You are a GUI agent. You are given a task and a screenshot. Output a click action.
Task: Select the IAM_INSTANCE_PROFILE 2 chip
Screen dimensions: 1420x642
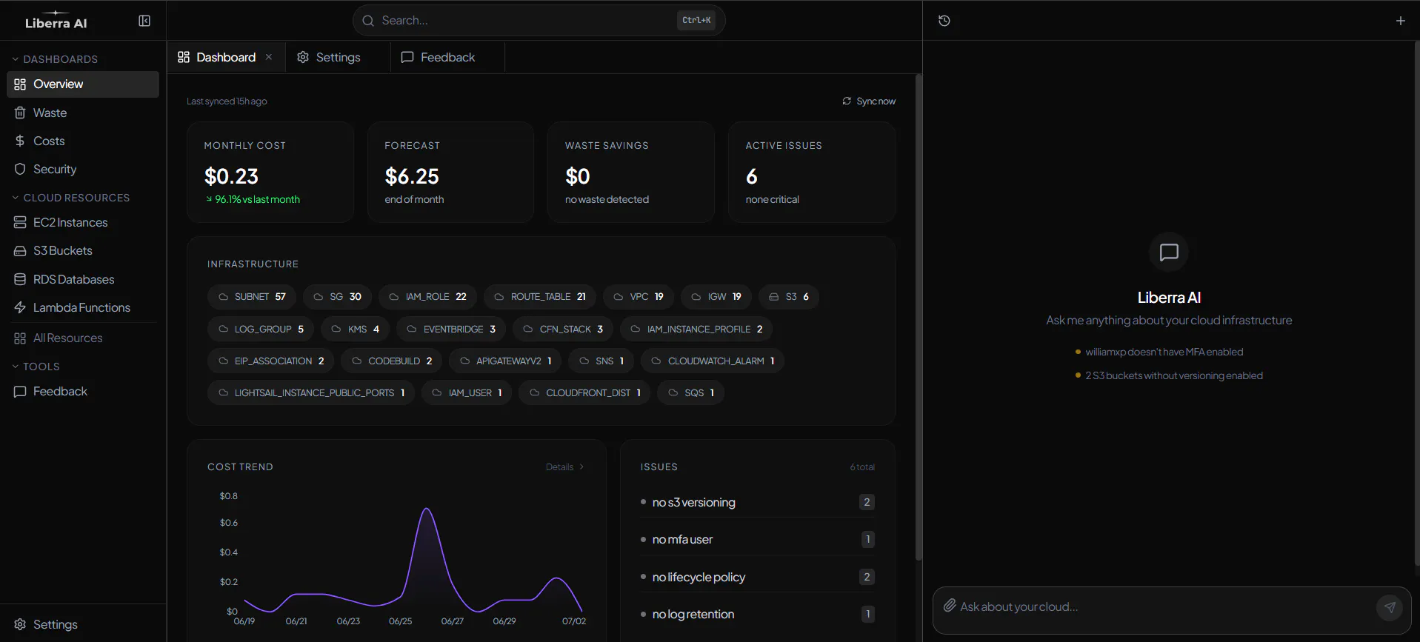click(x=696, y=329)
